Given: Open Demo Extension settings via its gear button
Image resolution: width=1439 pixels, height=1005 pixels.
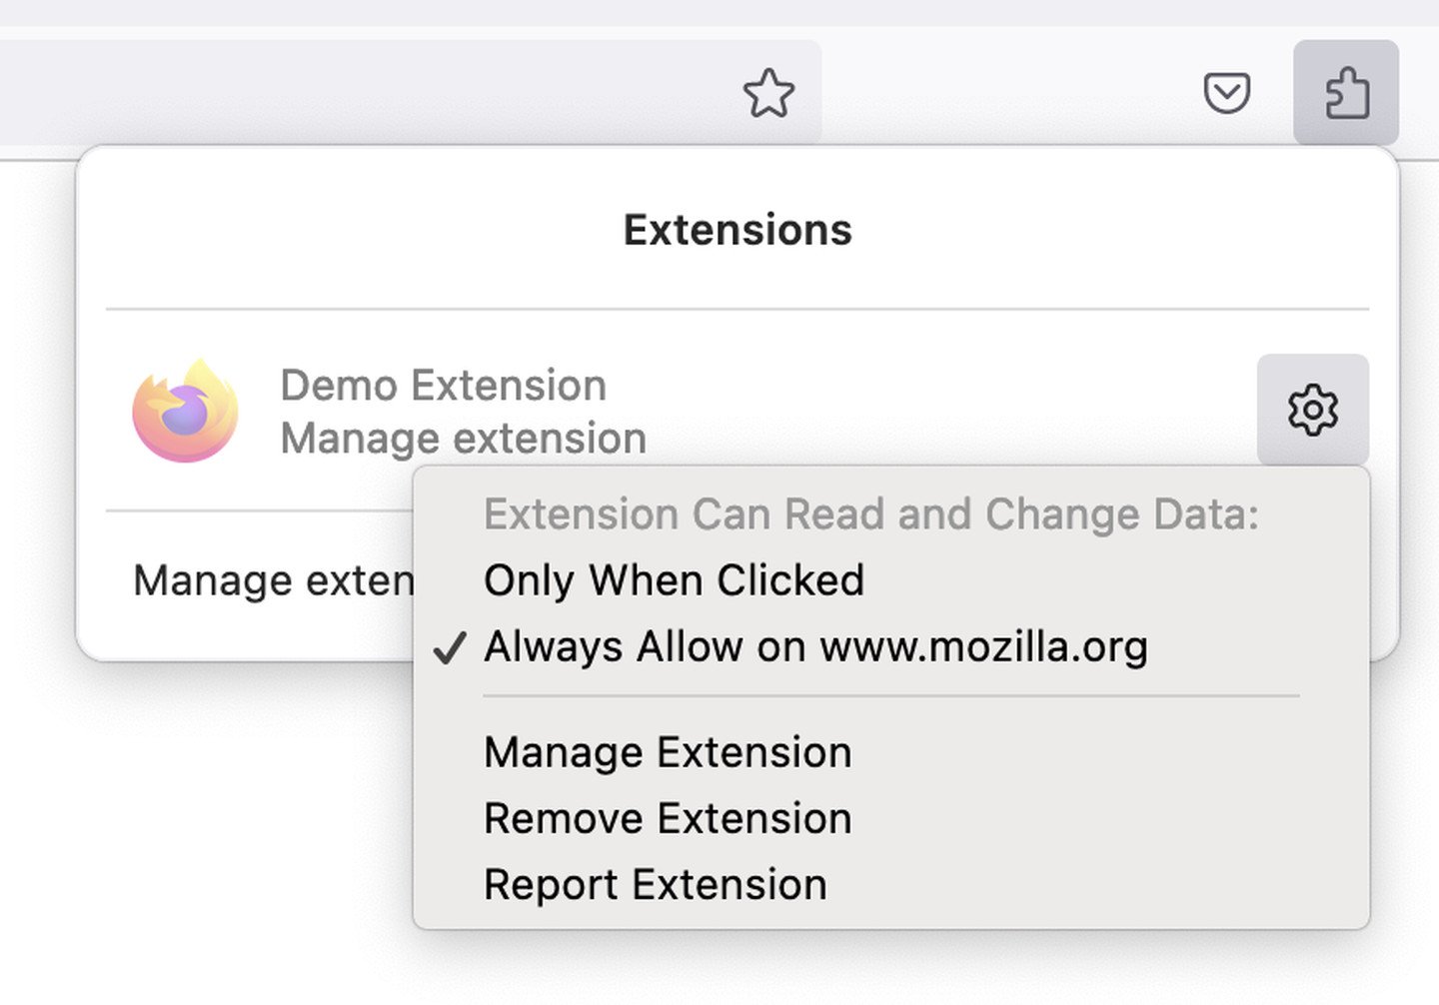Looking at the screenshot, I should coord(1313,410).
